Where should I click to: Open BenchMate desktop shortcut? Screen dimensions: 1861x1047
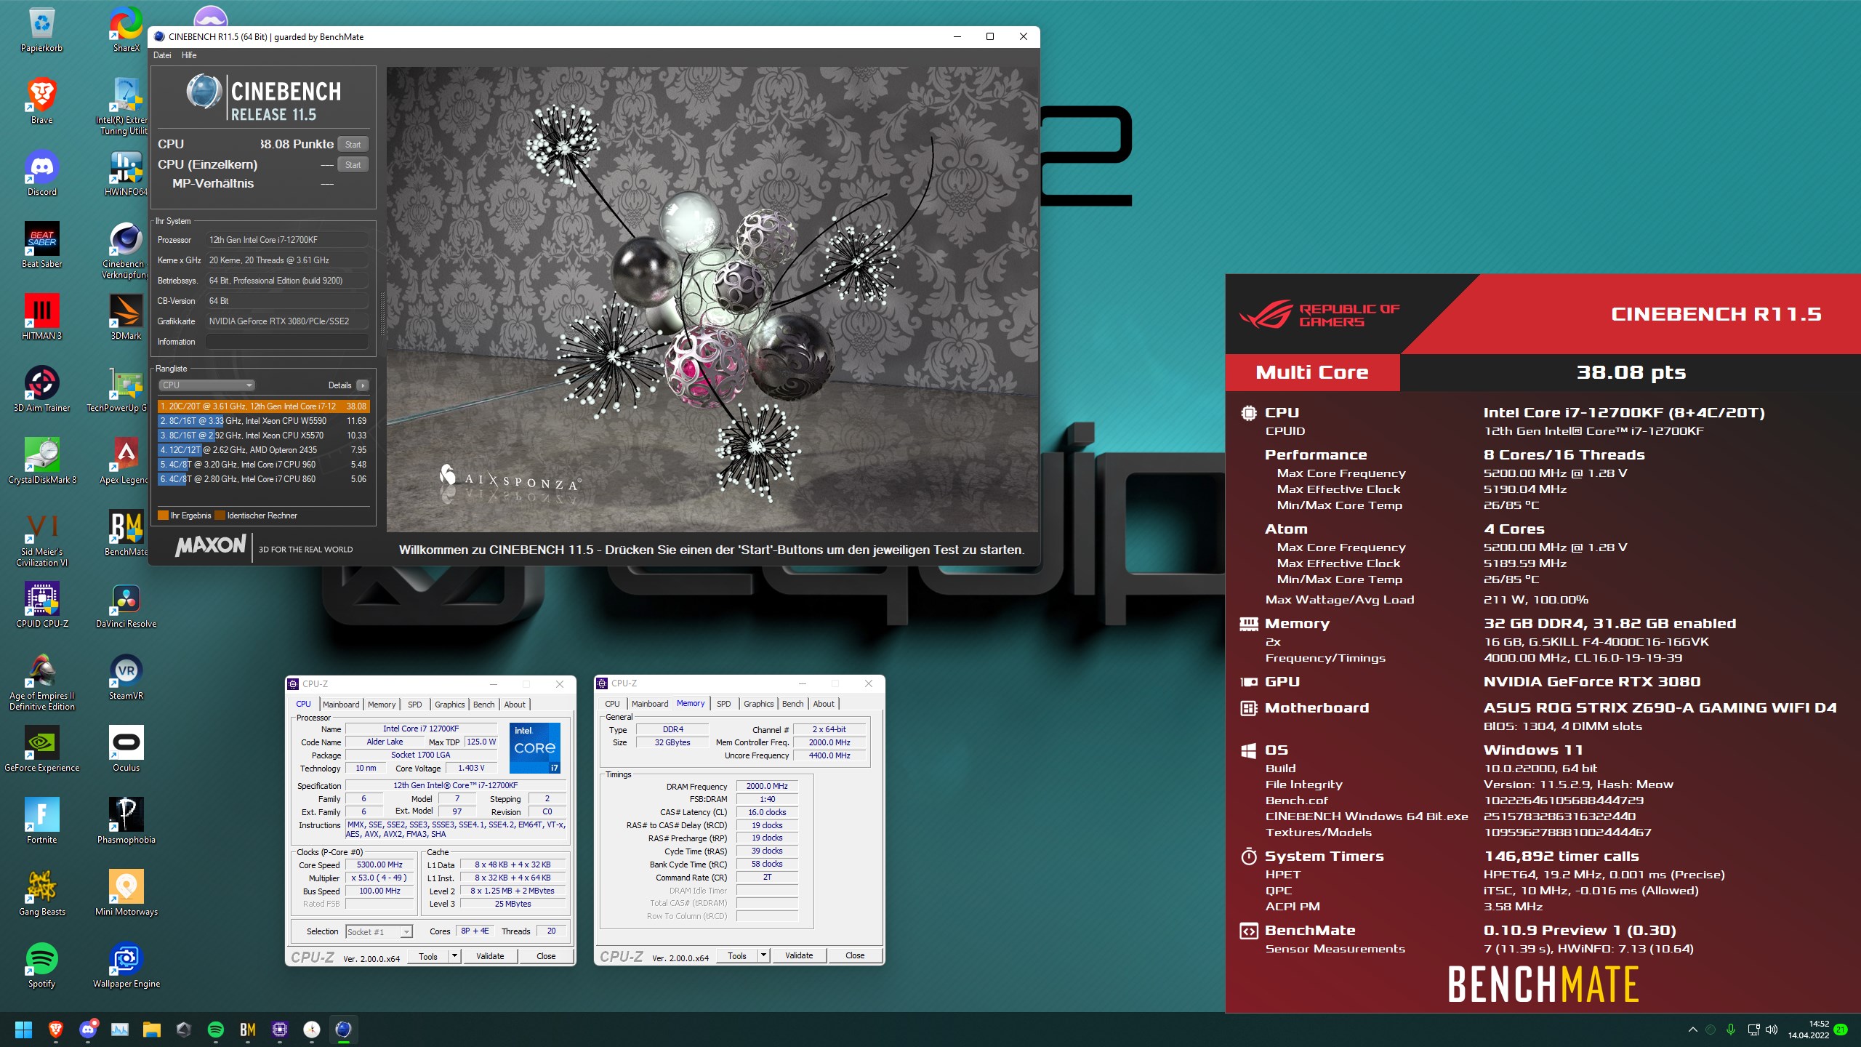126,533
